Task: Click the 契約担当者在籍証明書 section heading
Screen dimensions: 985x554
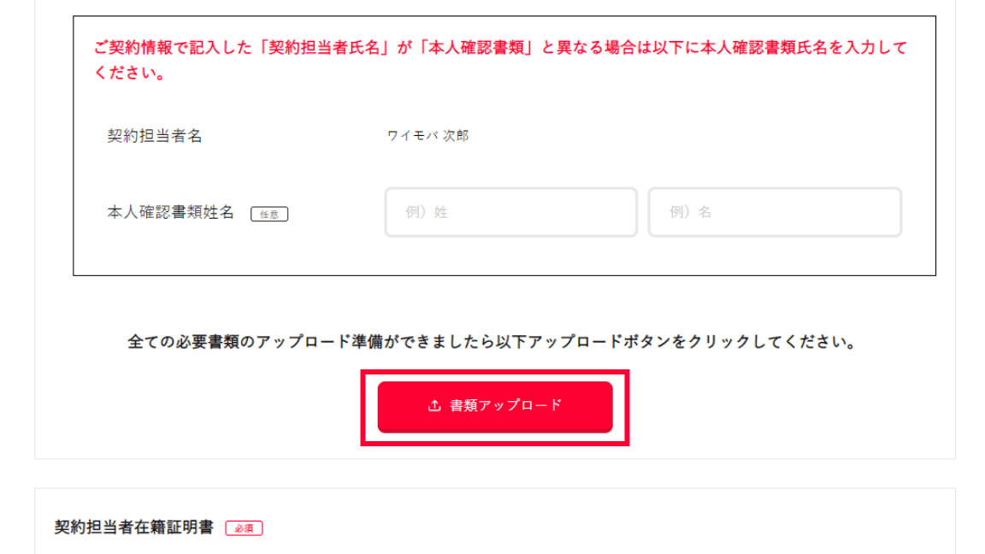Action: [x=133, y=527]
